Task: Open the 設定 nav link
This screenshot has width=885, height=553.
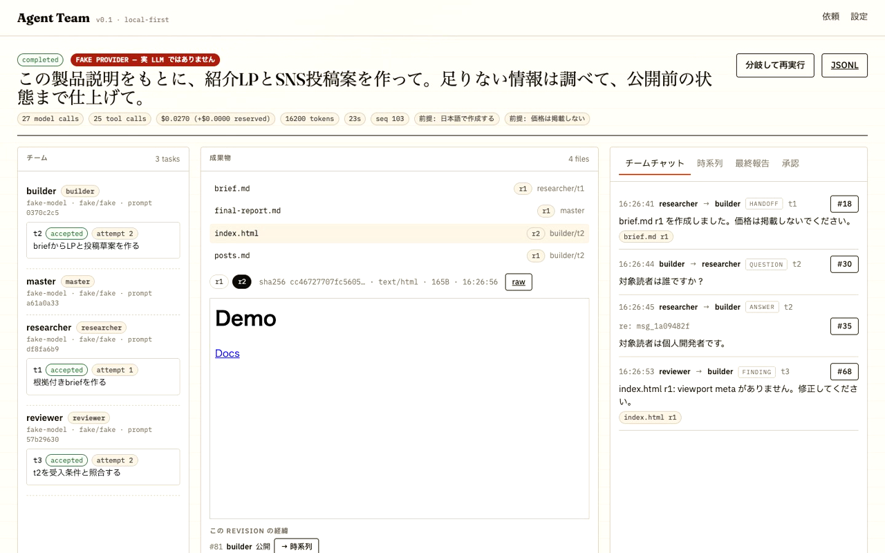Action: [859, 17]
